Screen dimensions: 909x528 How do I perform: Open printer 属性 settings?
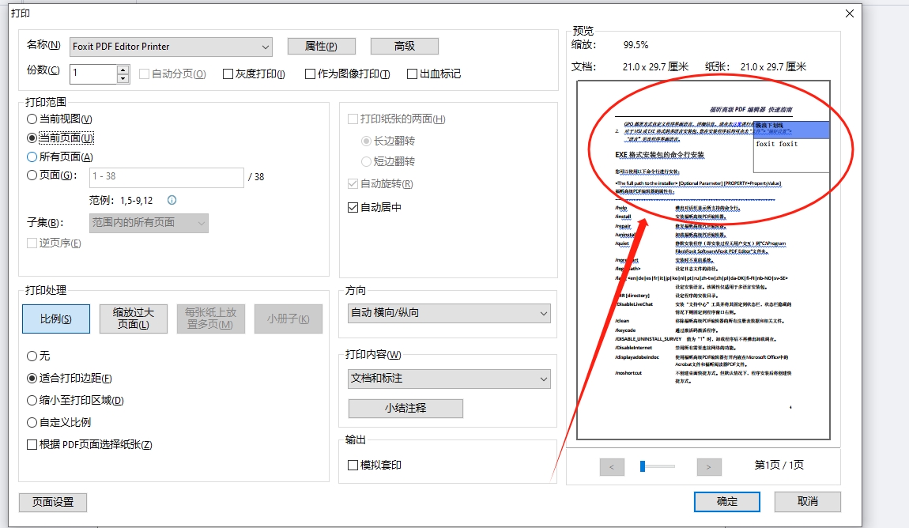(321, 47)
